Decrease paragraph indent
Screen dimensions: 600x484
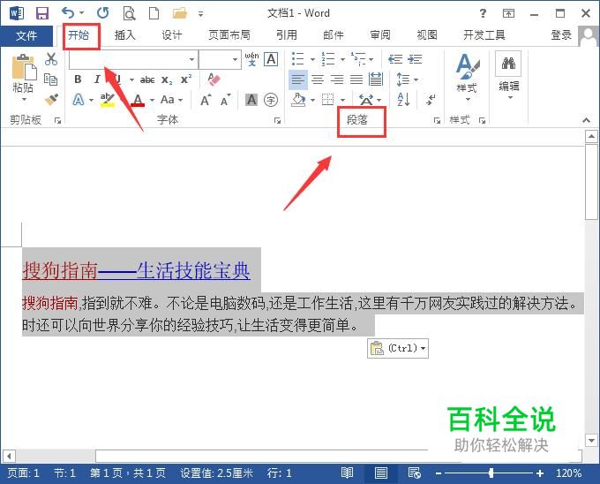coord(395,59)
